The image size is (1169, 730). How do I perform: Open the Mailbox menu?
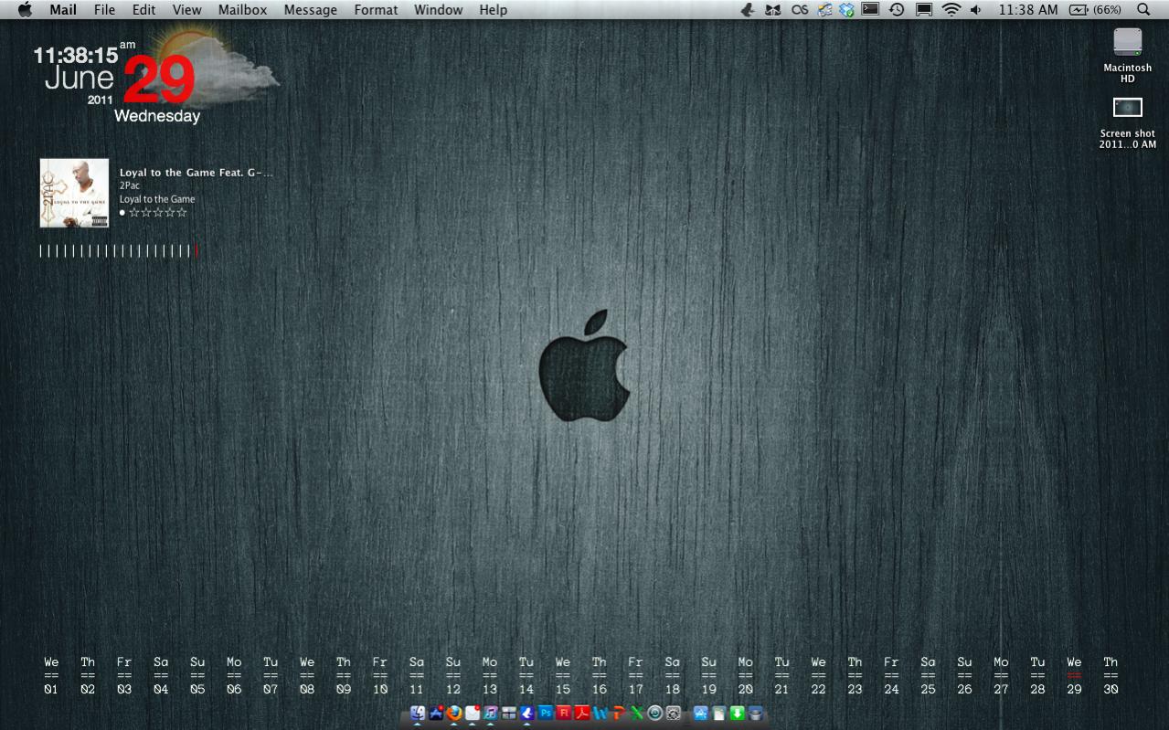pos(242,10)
